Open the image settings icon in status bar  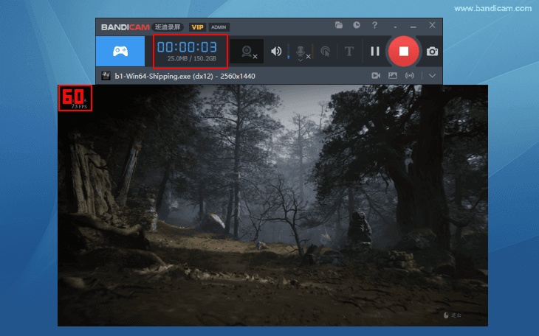393,75
